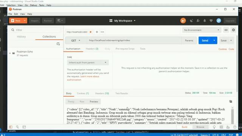Open the wrench settings icon
Image resolution: width=242 pixels, height=136 pixels.
(198, 20)
